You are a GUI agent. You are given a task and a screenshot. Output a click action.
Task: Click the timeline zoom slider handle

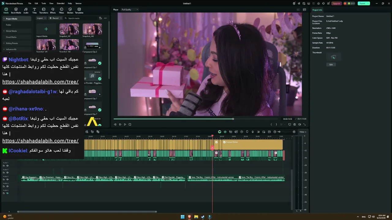click(x=279, y=132)
